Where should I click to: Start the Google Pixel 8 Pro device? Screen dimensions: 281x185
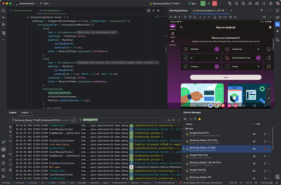[x=266, y=134]
